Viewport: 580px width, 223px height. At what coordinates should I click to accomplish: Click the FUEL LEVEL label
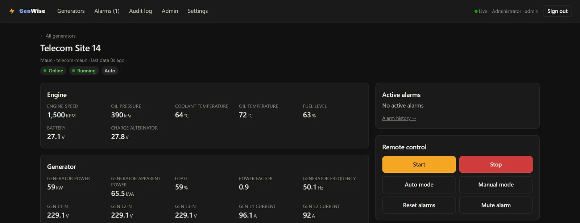point(315,106)
